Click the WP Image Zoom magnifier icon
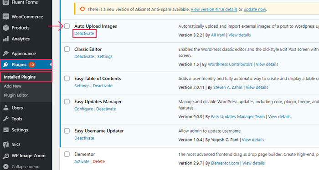 click(6, 155)
